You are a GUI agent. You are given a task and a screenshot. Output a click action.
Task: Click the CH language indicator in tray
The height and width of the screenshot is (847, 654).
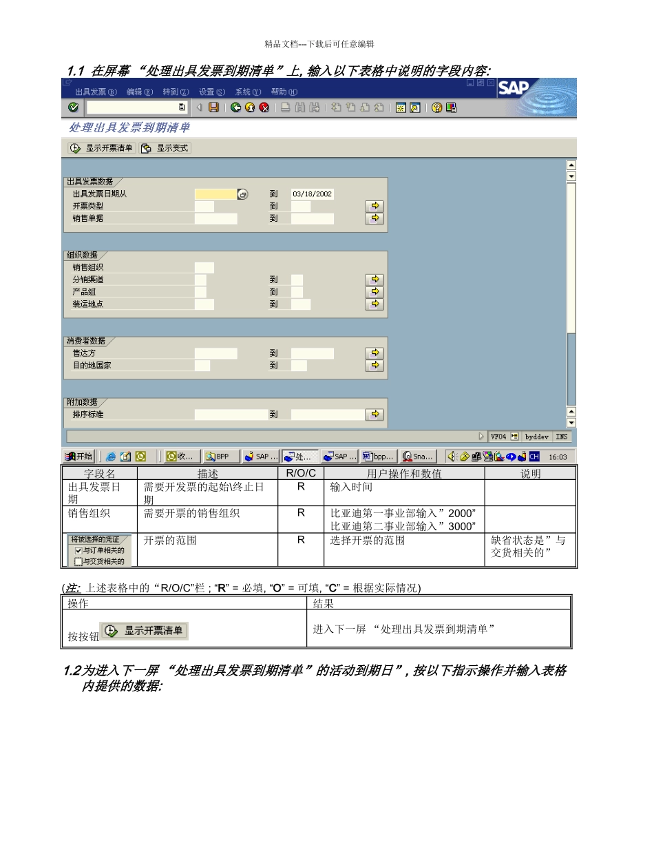[x=534, y=456]
